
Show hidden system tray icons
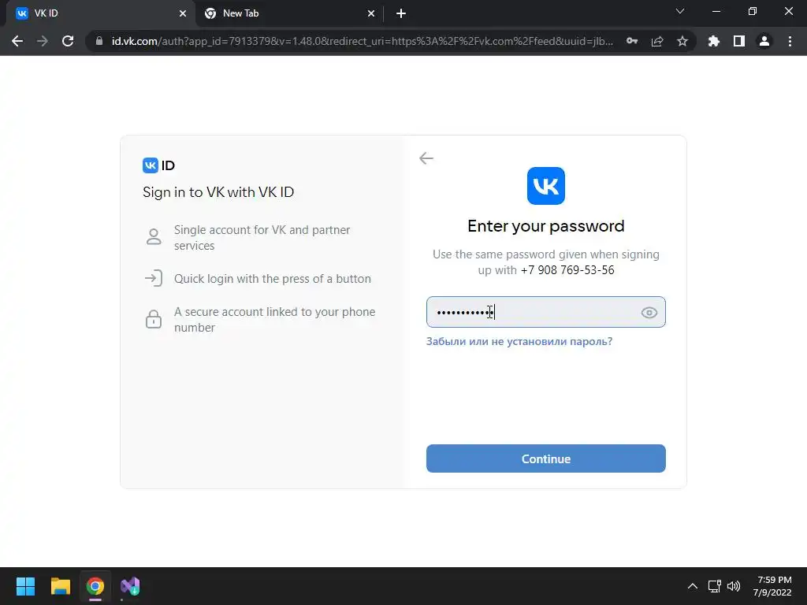coord(693,586)
